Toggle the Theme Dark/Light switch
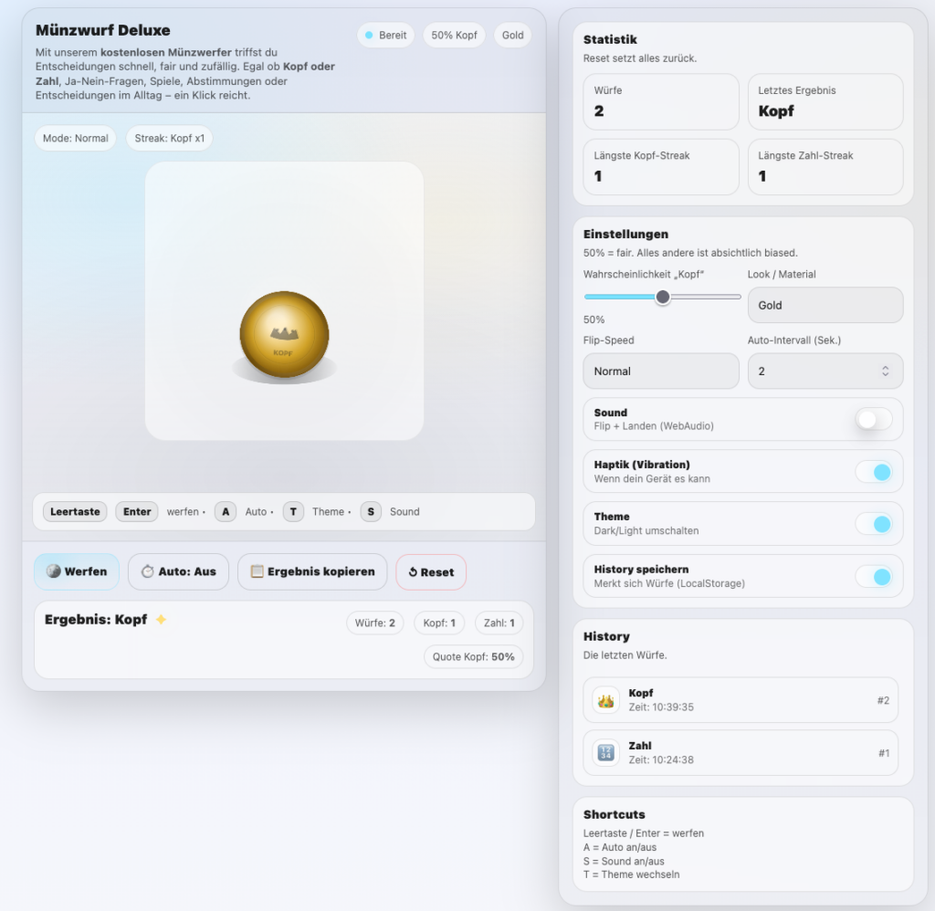This screenshot has height=911, width=935. tap(873, 524)
